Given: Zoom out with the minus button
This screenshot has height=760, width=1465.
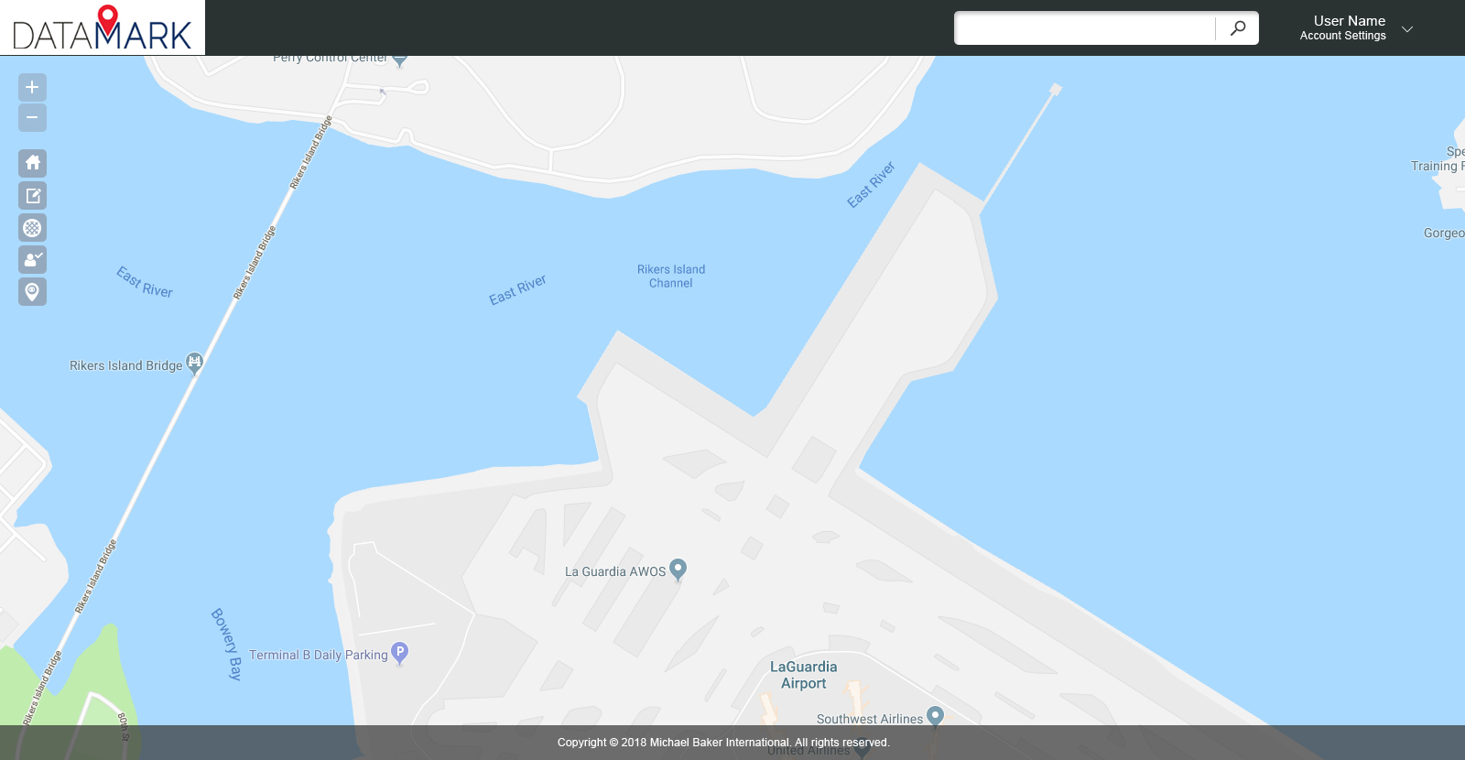Looking at the screenshot, I should [x=32, y=117].
